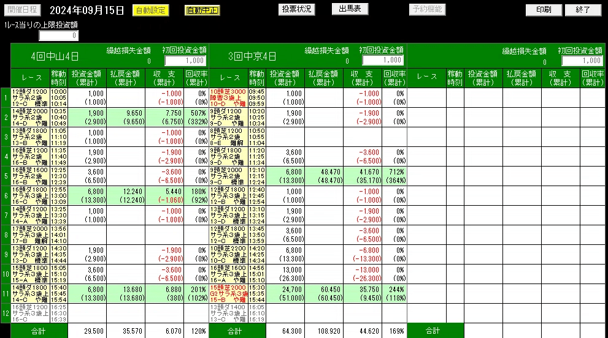Select the 13,000 investment cell in Chukyo race 10

(x=285, y=274)
